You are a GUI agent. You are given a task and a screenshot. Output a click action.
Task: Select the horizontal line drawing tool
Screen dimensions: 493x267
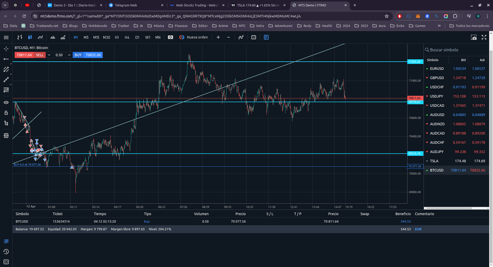6,59
